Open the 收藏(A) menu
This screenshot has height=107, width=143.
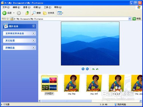click(37, 7)
